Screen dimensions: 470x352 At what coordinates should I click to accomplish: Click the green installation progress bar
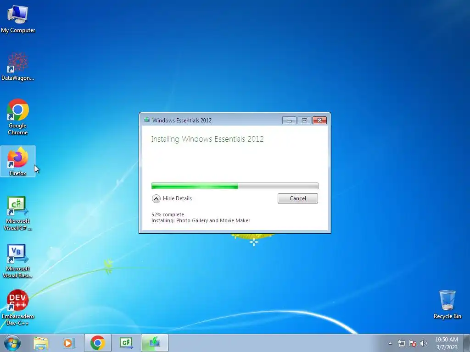[x=235, y=186]
